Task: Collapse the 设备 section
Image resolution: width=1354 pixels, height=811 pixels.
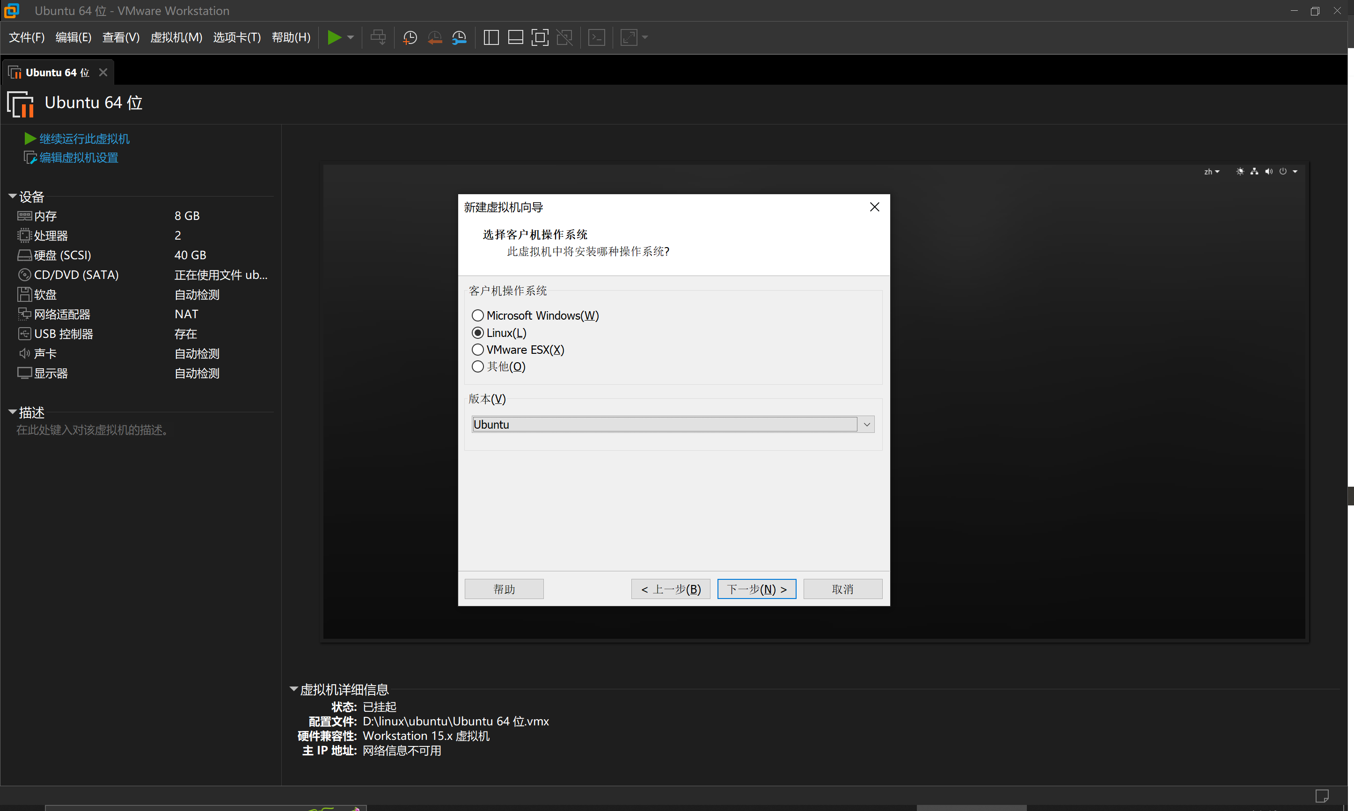Action: [x=12, y=196]
